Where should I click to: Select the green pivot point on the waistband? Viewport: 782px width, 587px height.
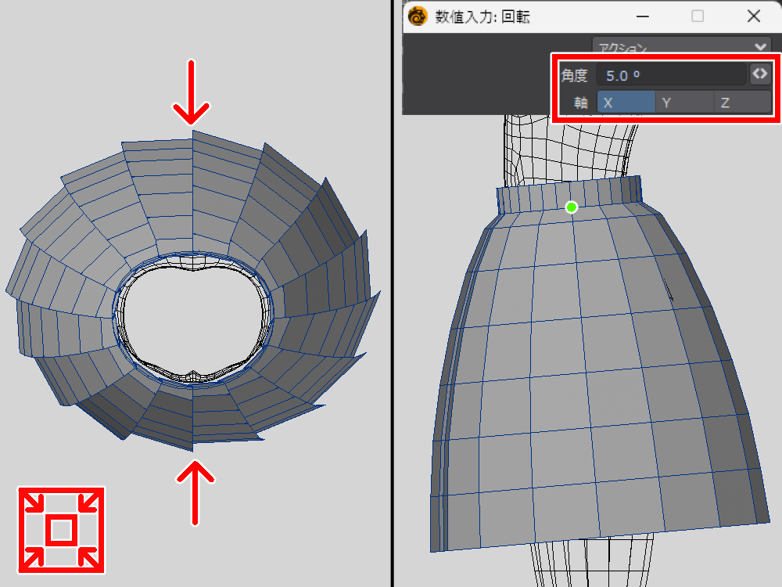coord(572,207)
